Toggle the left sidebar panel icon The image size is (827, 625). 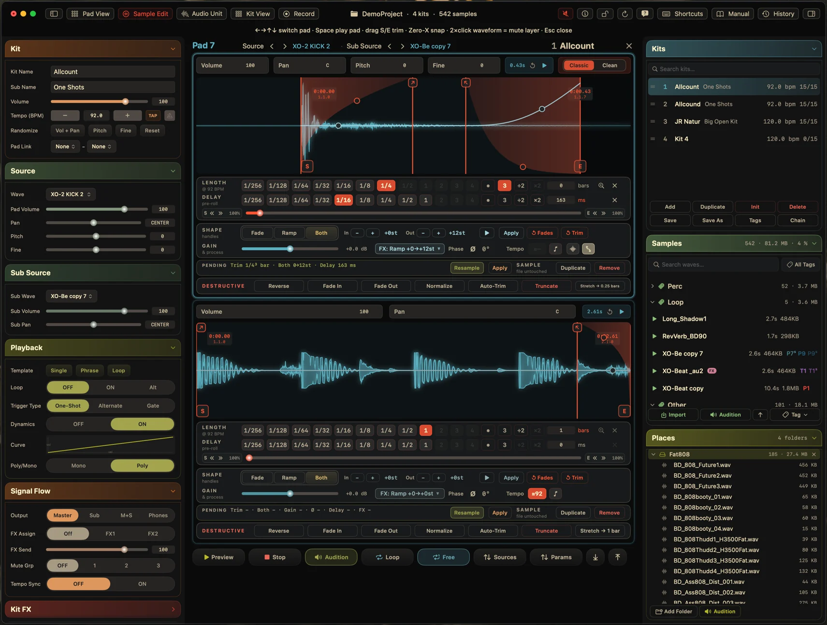[x=54, y=14]
